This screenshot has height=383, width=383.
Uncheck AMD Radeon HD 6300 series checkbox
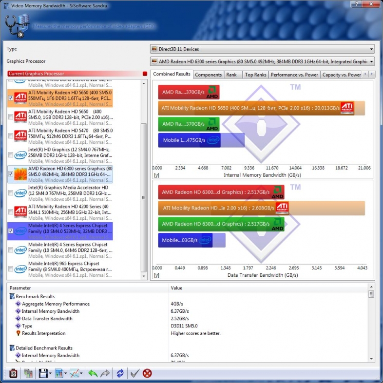coord(11,173)
